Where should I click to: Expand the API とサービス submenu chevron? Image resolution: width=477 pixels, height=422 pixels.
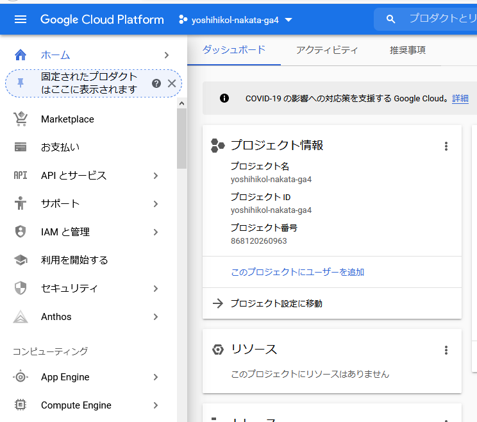coord(156,176)
